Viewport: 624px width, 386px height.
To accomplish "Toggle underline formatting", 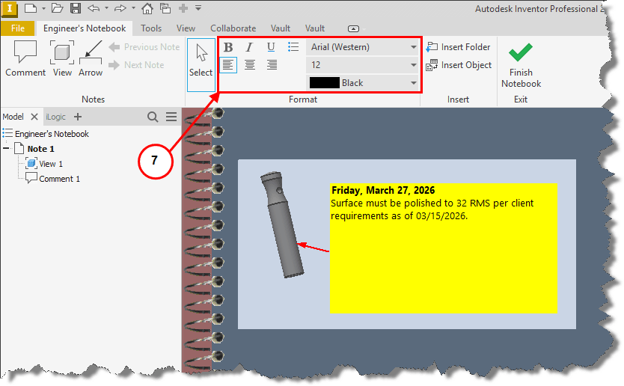I will pyautogui.click(x=271, y=47).
